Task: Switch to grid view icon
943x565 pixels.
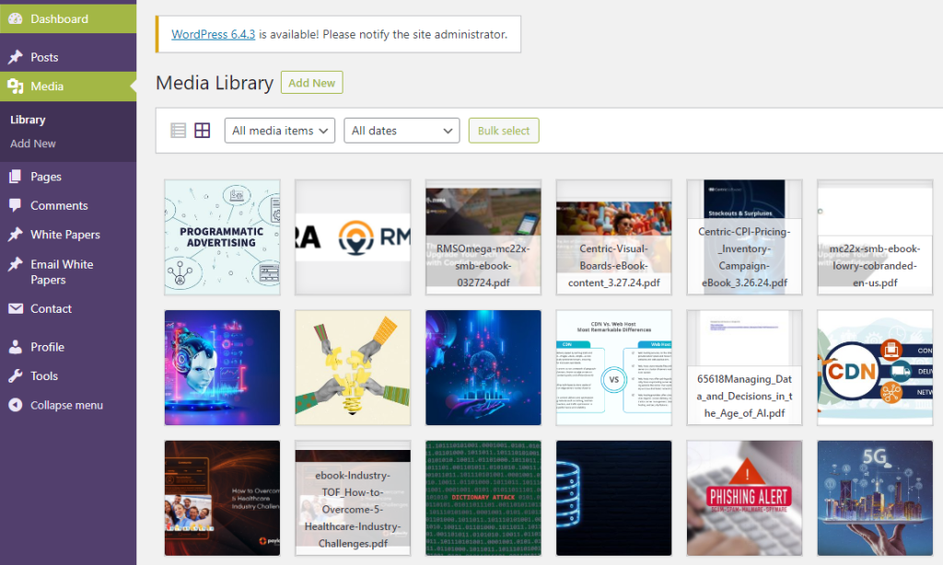Action: tap(202, 131)
